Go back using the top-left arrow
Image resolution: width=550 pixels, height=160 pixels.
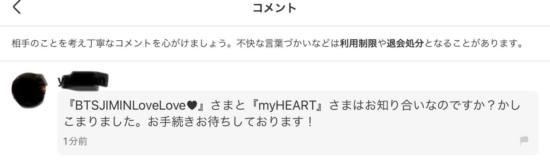point(17,7)
